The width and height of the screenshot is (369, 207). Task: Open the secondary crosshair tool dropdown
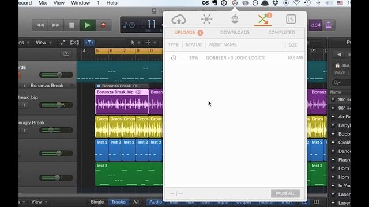[x=150, y=43]
